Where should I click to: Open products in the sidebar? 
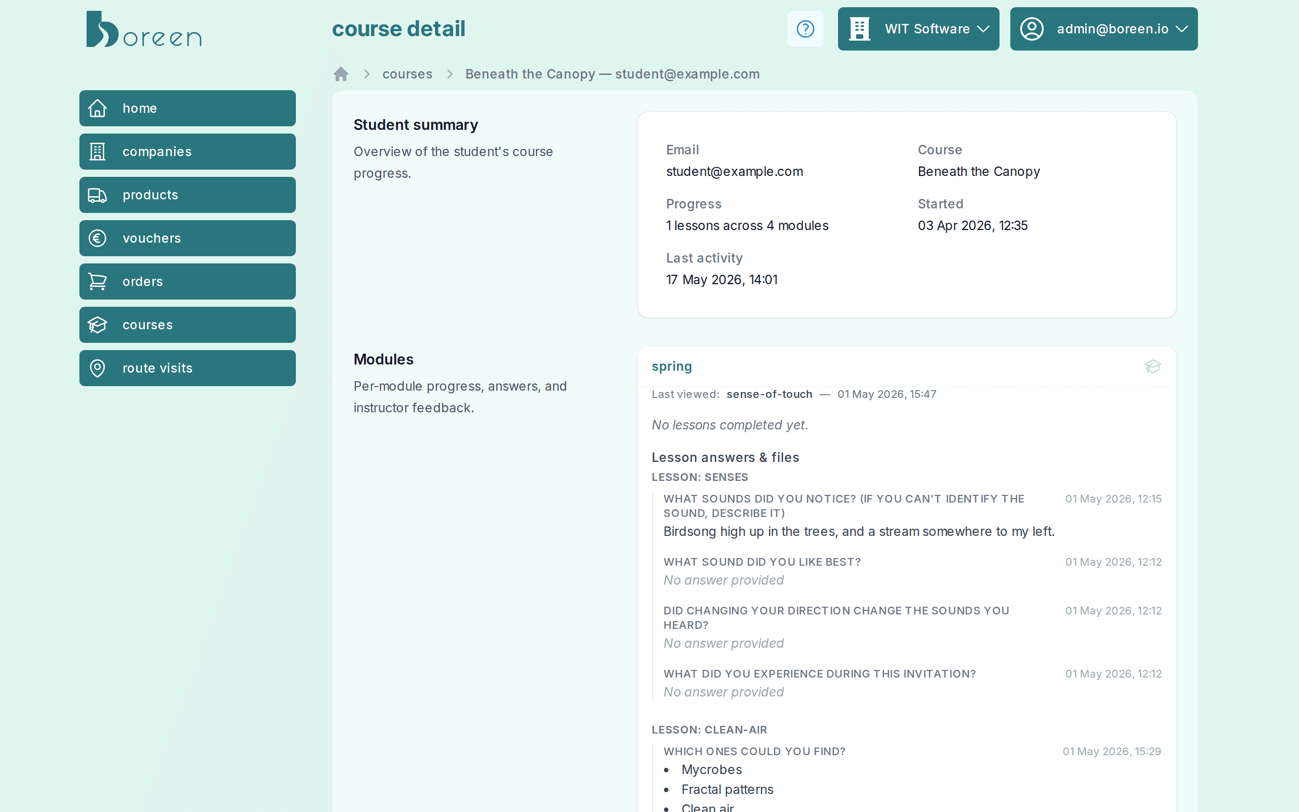tap(187, 195)
